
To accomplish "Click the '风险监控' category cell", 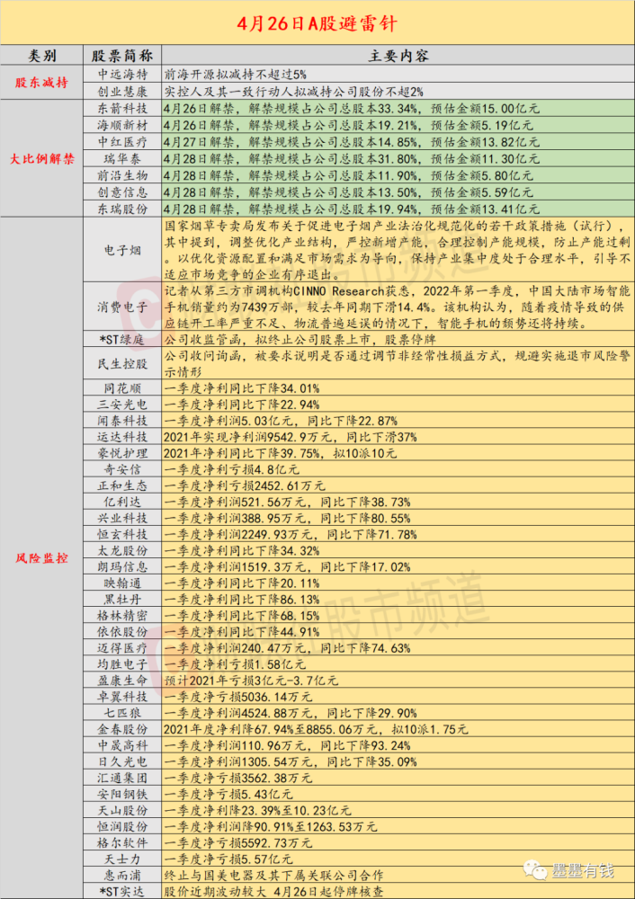I will (42, 558).
